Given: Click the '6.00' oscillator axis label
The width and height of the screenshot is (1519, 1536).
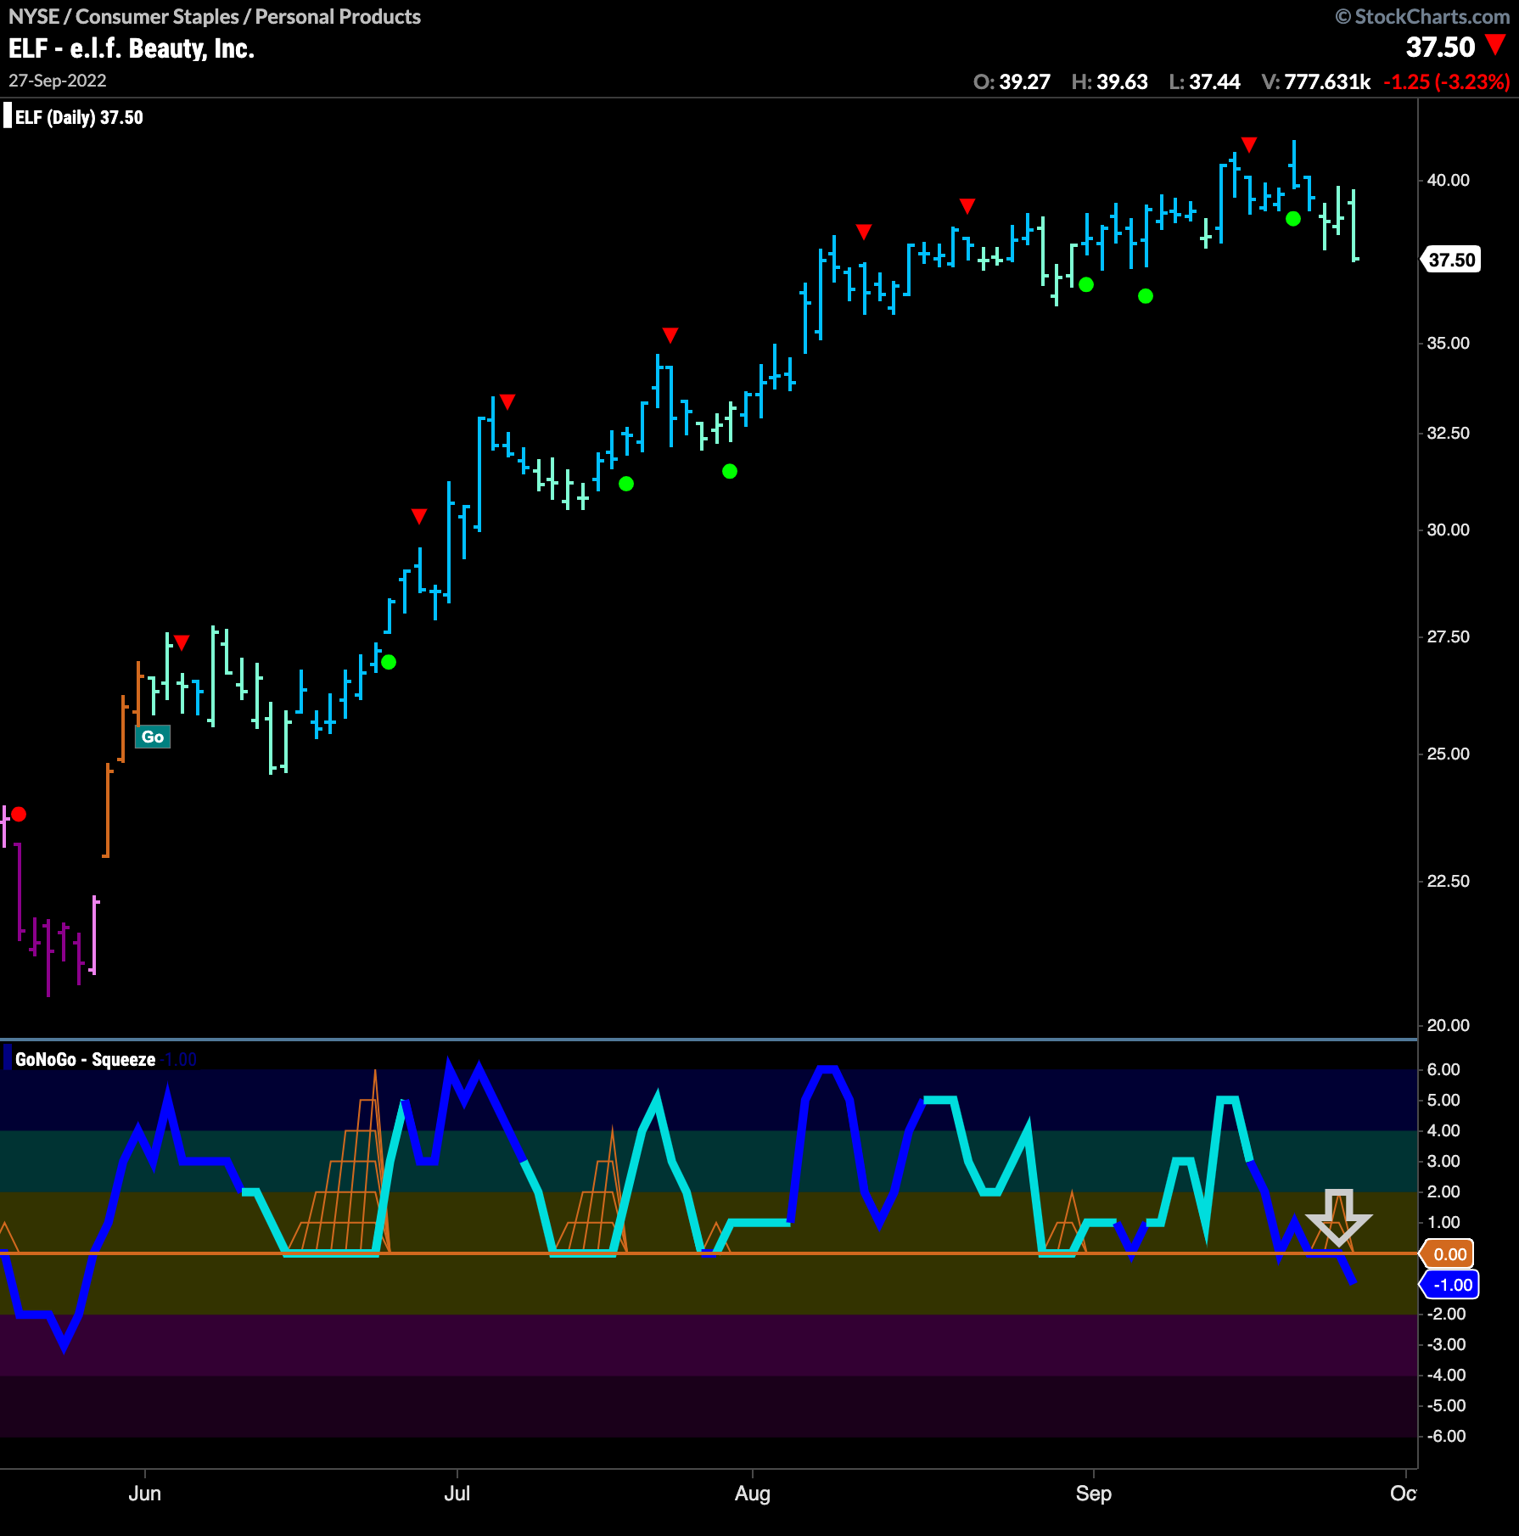Looking at the screenshot, I should (1443, 1069).
